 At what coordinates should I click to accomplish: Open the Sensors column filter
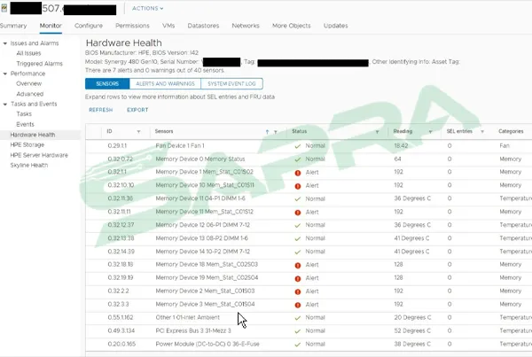click(276, 131)
